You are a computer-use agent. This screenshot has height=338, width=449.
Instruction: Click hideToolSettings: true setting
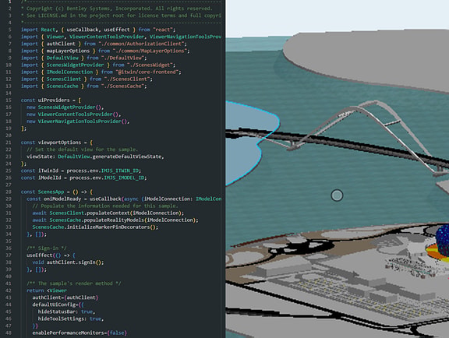71,319
